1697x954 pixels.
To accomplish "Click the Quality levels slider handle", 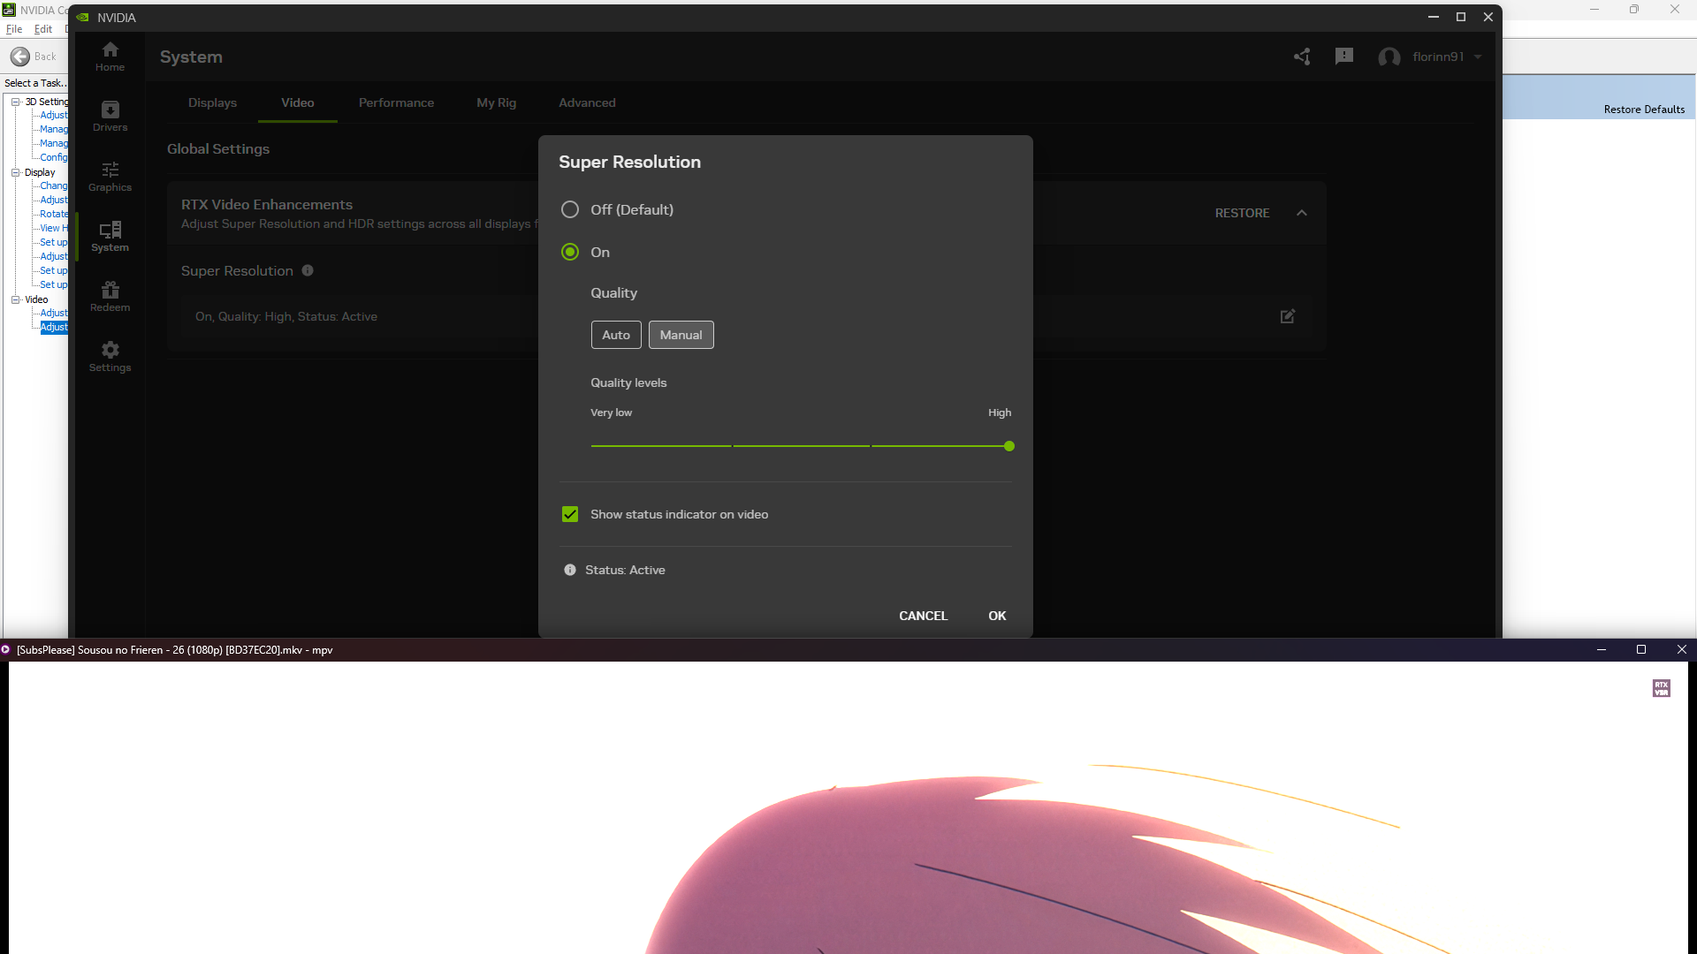I will pos(1009,446).
